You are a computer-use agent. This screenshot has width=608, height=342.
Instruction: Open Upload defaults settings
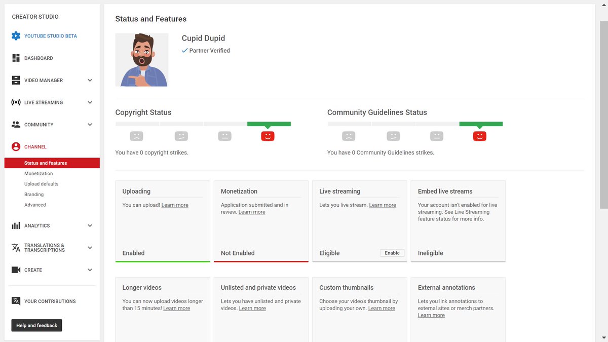(42, 184)
